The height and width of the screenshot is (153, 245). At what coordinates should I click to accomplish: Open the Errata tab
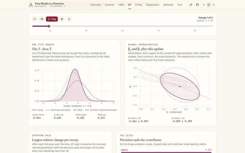[x=138, y=5]
